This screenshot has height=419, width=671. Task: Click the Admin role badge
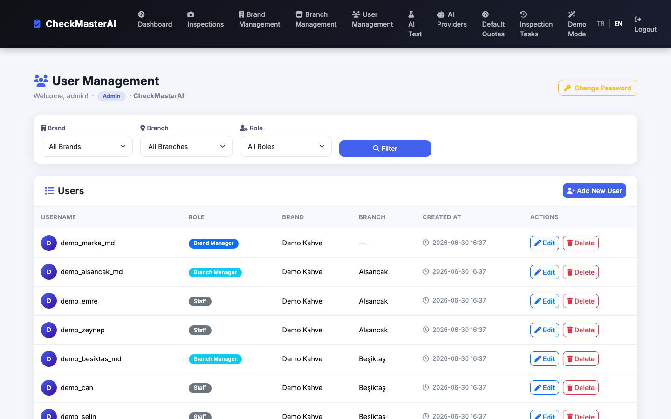(111, 96)
